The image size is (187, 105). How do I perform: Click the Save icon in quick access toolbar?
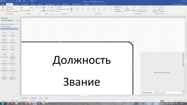pyautogui.click(x=1, y=1)
